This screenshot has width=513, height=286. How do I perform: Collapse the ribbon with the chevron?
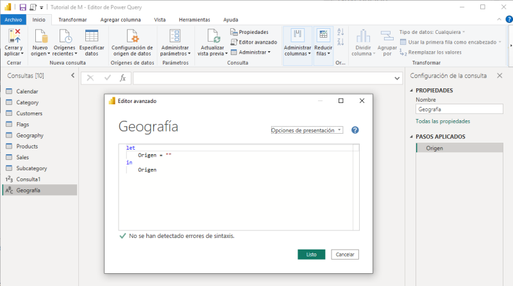pos(499,20)
